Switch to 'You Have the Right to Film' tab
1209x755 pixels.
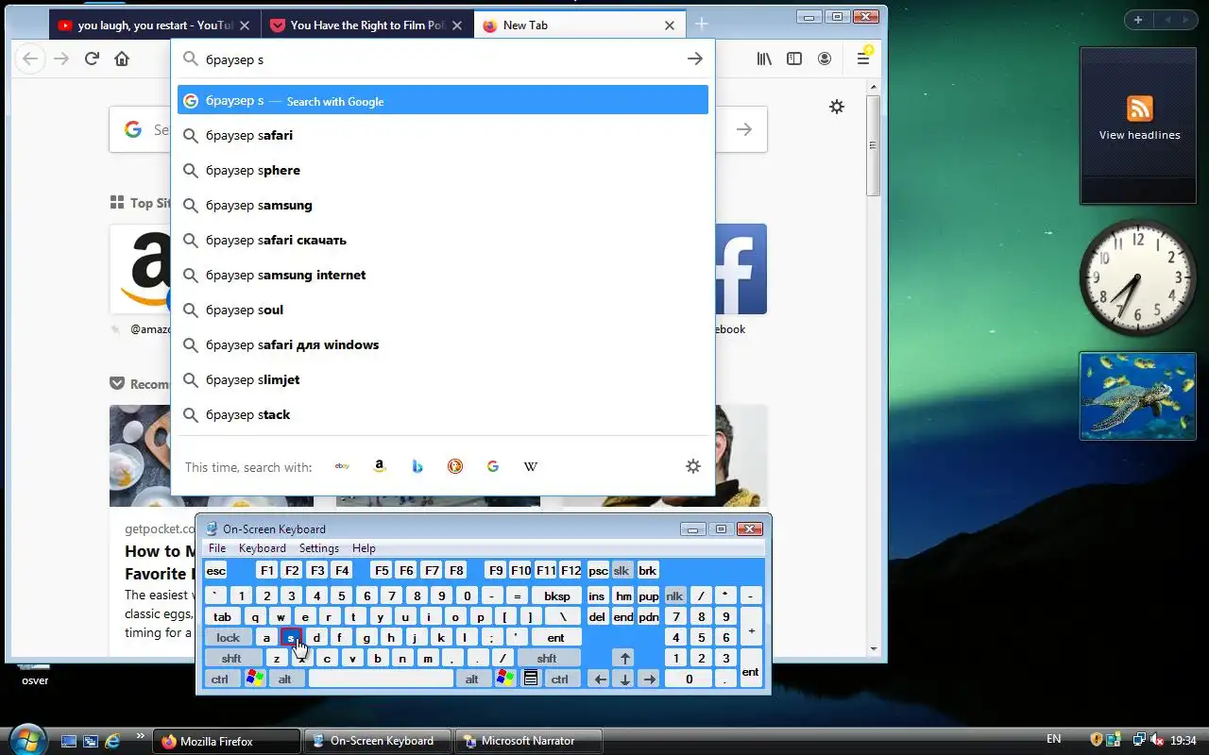click(x=367, y=25)
